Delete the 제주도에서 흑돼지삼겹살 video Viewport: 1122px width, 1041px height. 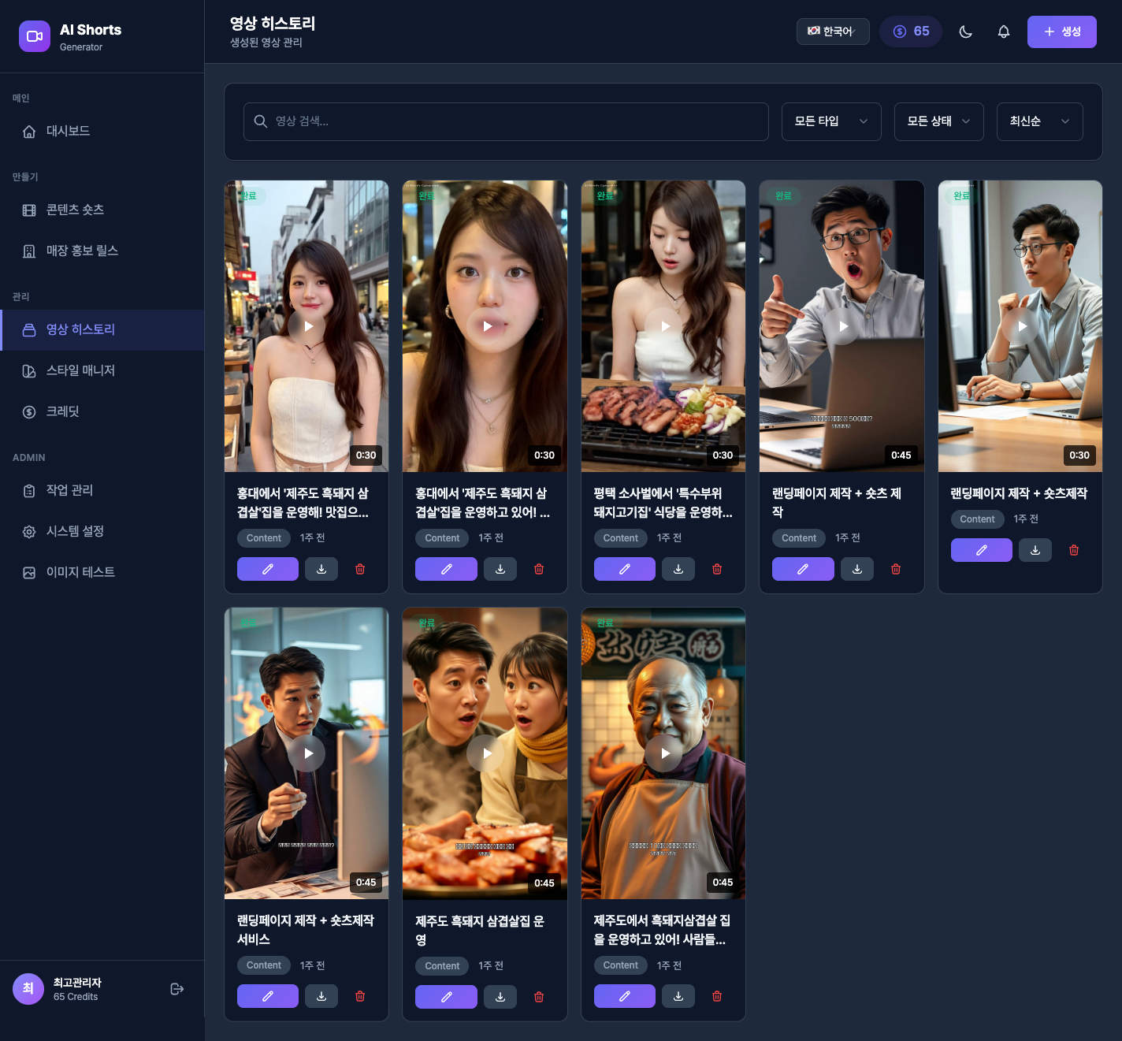click(x=717, y=996)
